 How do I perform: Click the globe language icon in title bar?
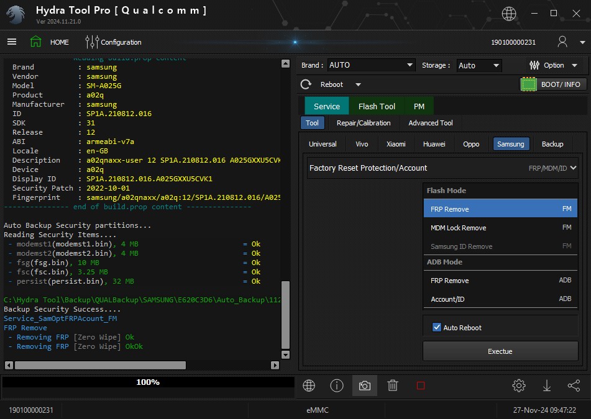pyautogui.click(x=509, y=14)
